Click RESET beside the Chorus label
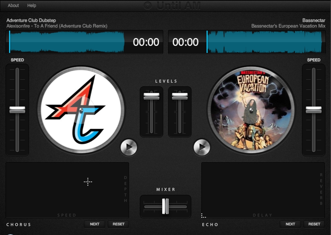Viewport: 331px width, 235px height. (118, 224)
